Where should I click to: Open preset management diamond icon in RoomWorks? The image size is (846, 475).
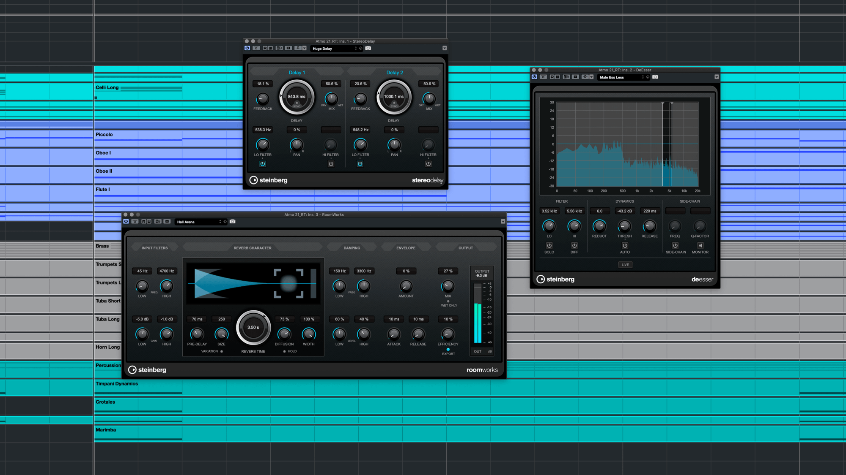tap(225, 222)
